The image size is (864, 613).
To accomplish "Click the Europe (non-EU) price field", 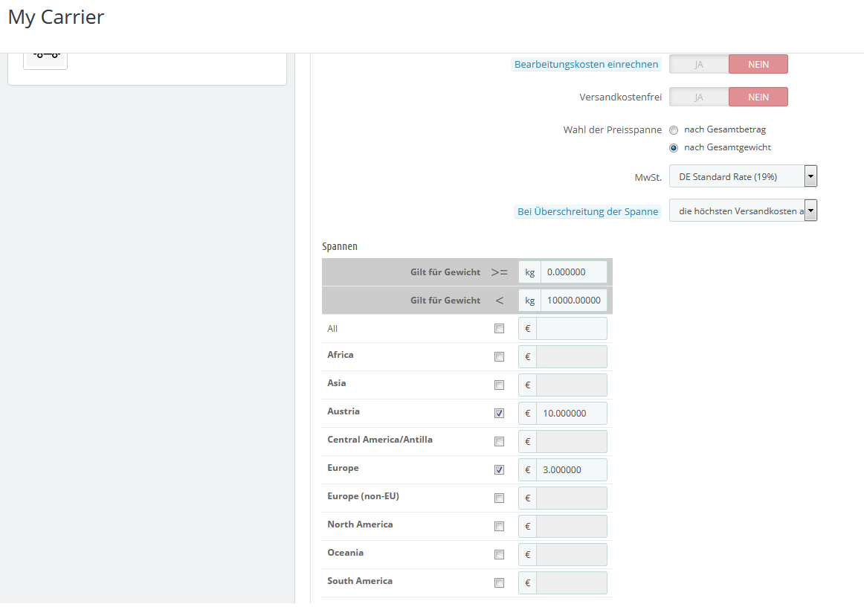I will tap(571, 498).
